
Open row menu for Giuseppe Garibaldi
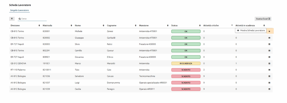point(269,38)
